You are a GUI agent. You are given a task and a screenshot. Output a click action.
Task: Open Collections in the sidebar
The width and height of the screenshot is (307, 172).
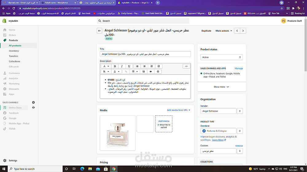pyautogui.click(x=14, y=61)
